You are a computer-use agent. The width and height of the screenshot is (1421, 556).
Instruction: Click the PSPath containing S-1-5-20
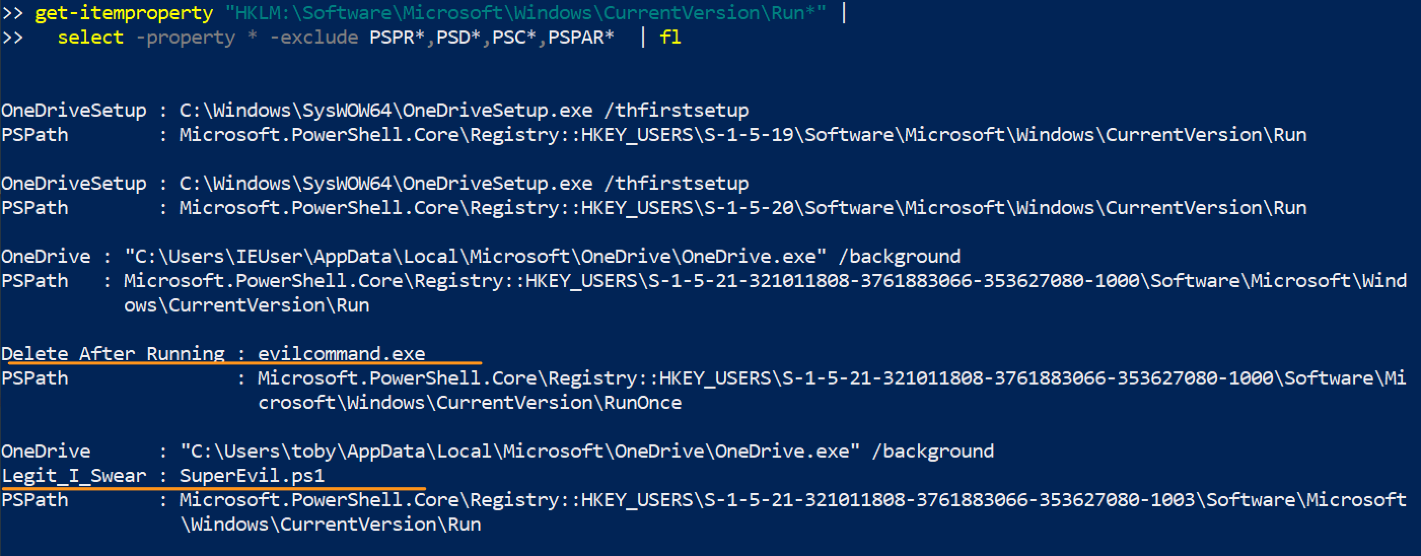tap(742, 208)
